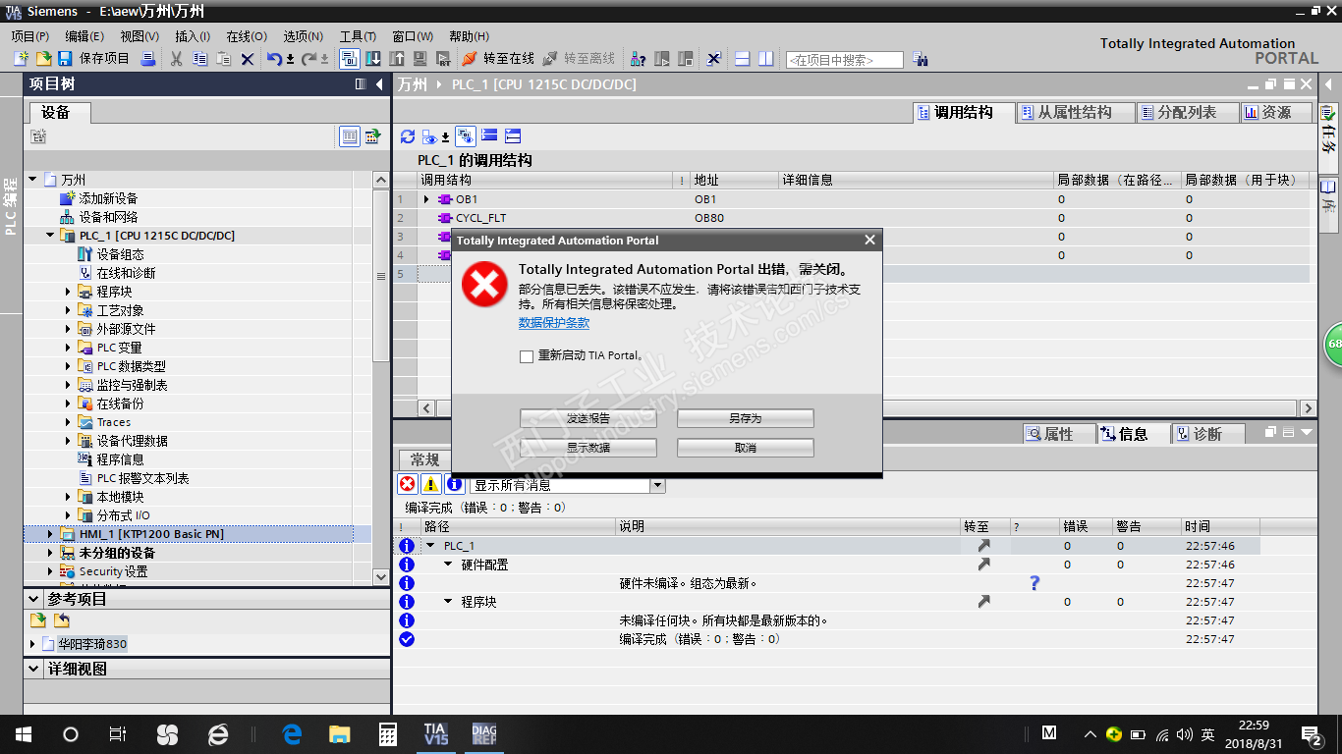Click the go-to arrow in PLC_1 message row
This screenshot has width=1342, height=754.
[983, 545]
